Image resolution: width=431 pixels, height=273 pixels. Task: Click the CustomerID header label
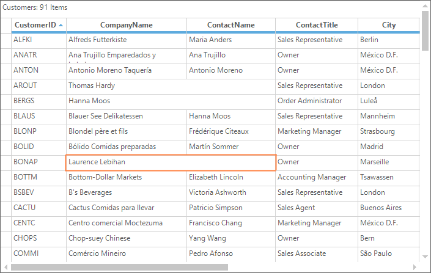[35, 25]
